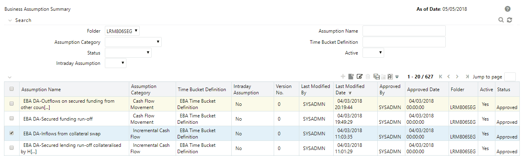Go to first page of results
This screenshot has height=156, width=523.
(x=441, y=76)
